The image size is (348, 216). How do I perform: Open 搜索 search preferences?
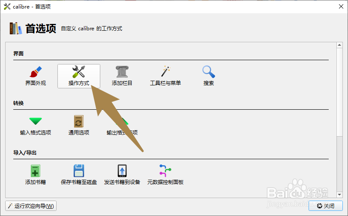point(209,76)
